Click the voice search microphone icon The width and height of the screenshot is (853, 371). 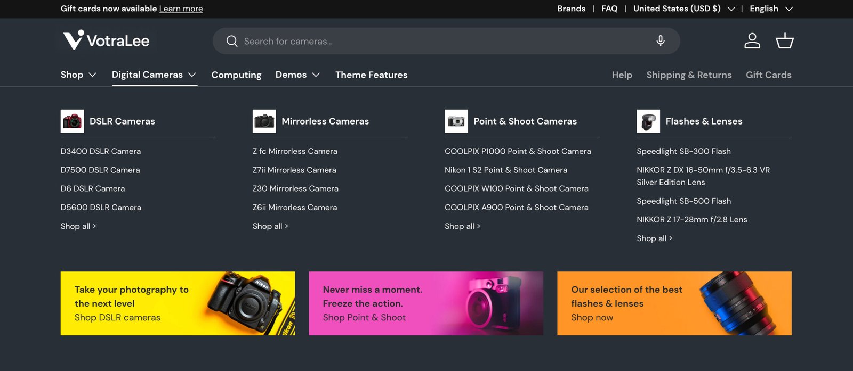[x=661, y=41]
